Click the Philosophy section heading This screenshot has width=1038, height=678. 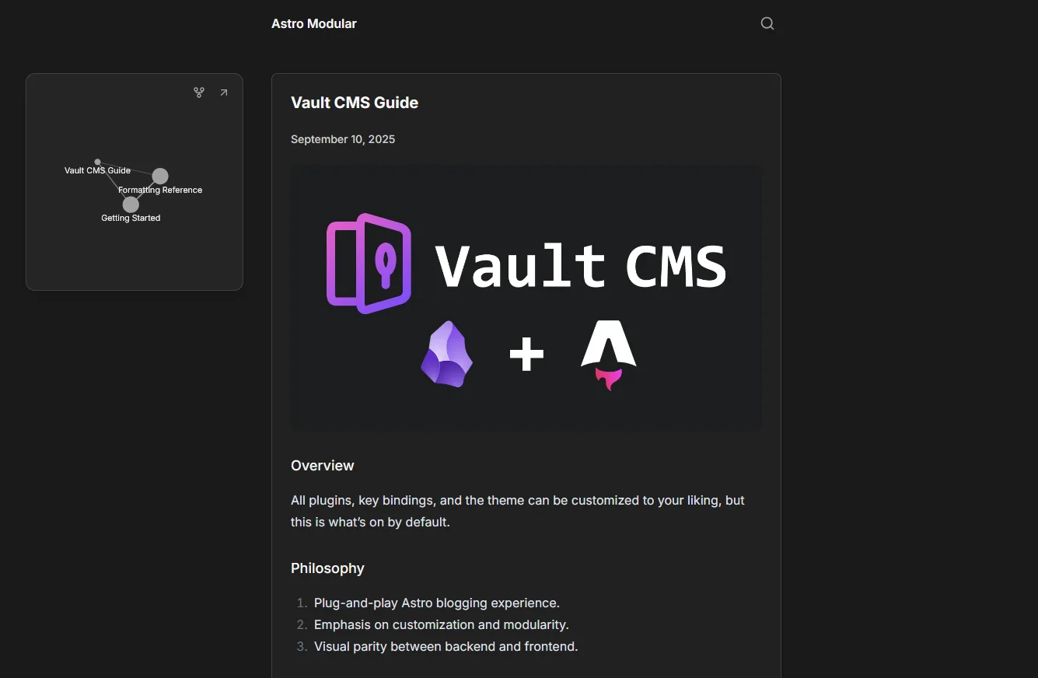[x=327, y=568]
